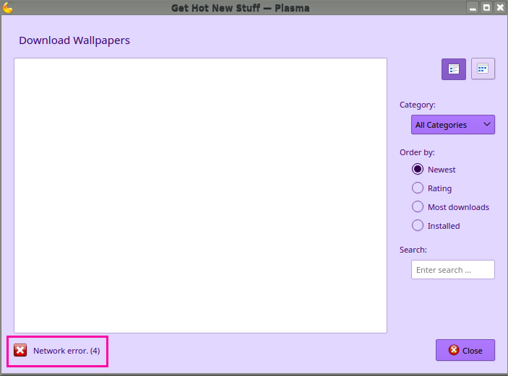This screenshot has width=508, height=376.
Task: Click the Plasma app icon in title bar
Action: pyautogui.click(x=8, y=8)
